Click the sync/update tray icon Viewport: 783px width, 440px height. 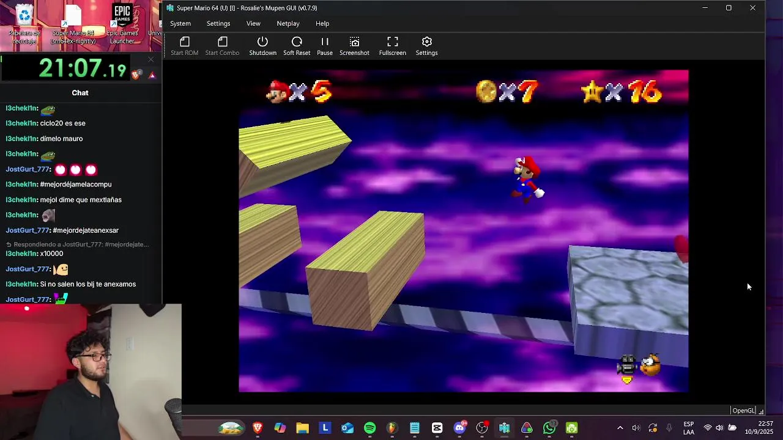point(653,428)
